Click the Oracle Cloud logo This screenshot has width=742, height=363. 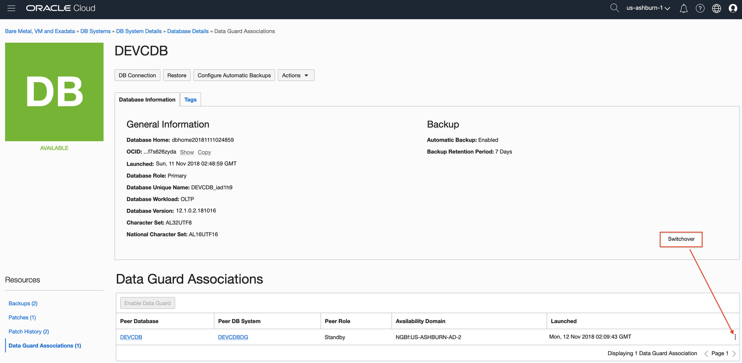pos(61,8)
